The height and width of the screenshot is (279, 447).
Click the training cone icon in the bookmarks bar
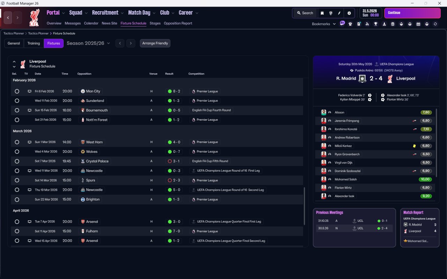(384, 24)
